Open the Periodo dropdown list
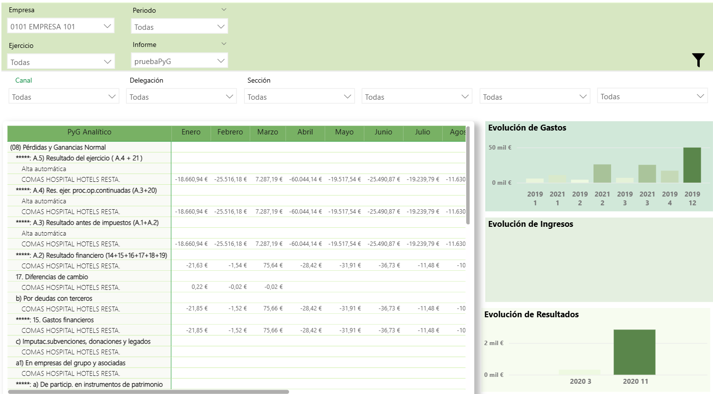 (179, 27)
